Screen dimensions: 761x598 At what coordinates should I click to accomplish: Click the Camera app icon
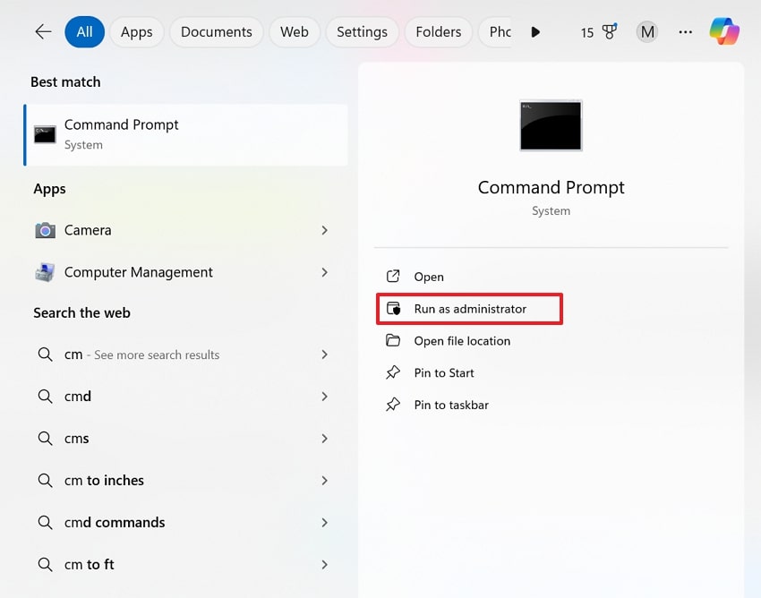pos(45,230)
